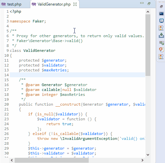Click the '<?php' opening tag
Image resolution: width=165 pixels, height=163 pixels.
pyautogui.click(x=15, y=12)
